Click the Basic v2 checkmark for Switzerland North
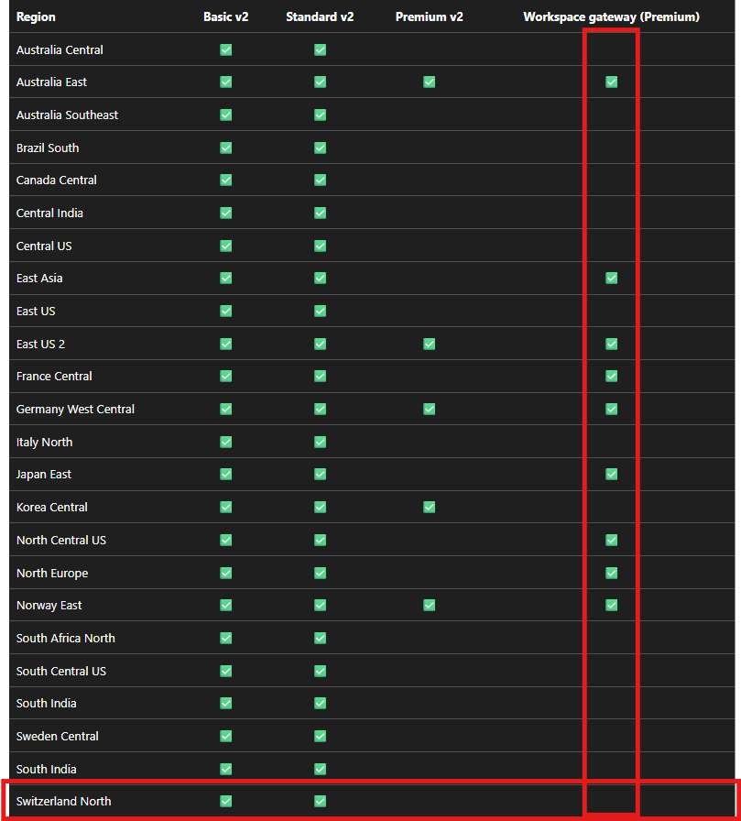This screenshot has height=821, width=741. click(225, 801)
